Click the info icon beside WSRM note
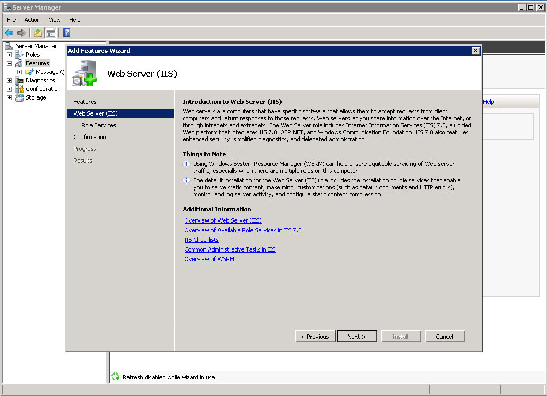 186,164
